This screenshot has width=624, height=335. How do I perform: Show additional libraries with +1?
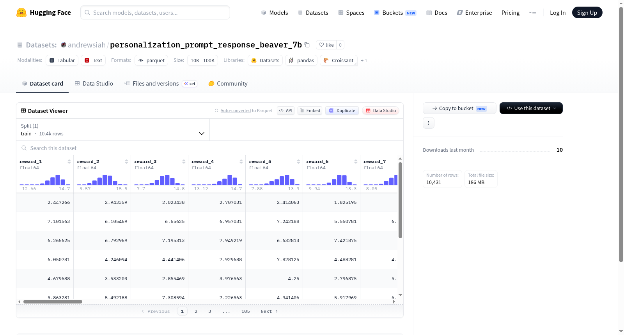coord(364,61)
